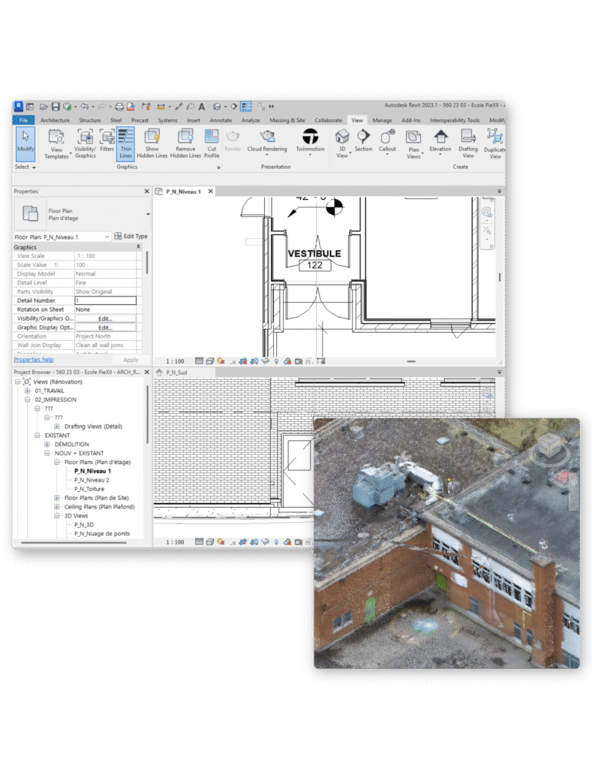Image resolution: width=592 pixels, height=769 pixels.
Task: Click the Reveal Hidden Elements lightbulb in P_N_Niveau 1 bar
Action: click(x=276, y=361)
